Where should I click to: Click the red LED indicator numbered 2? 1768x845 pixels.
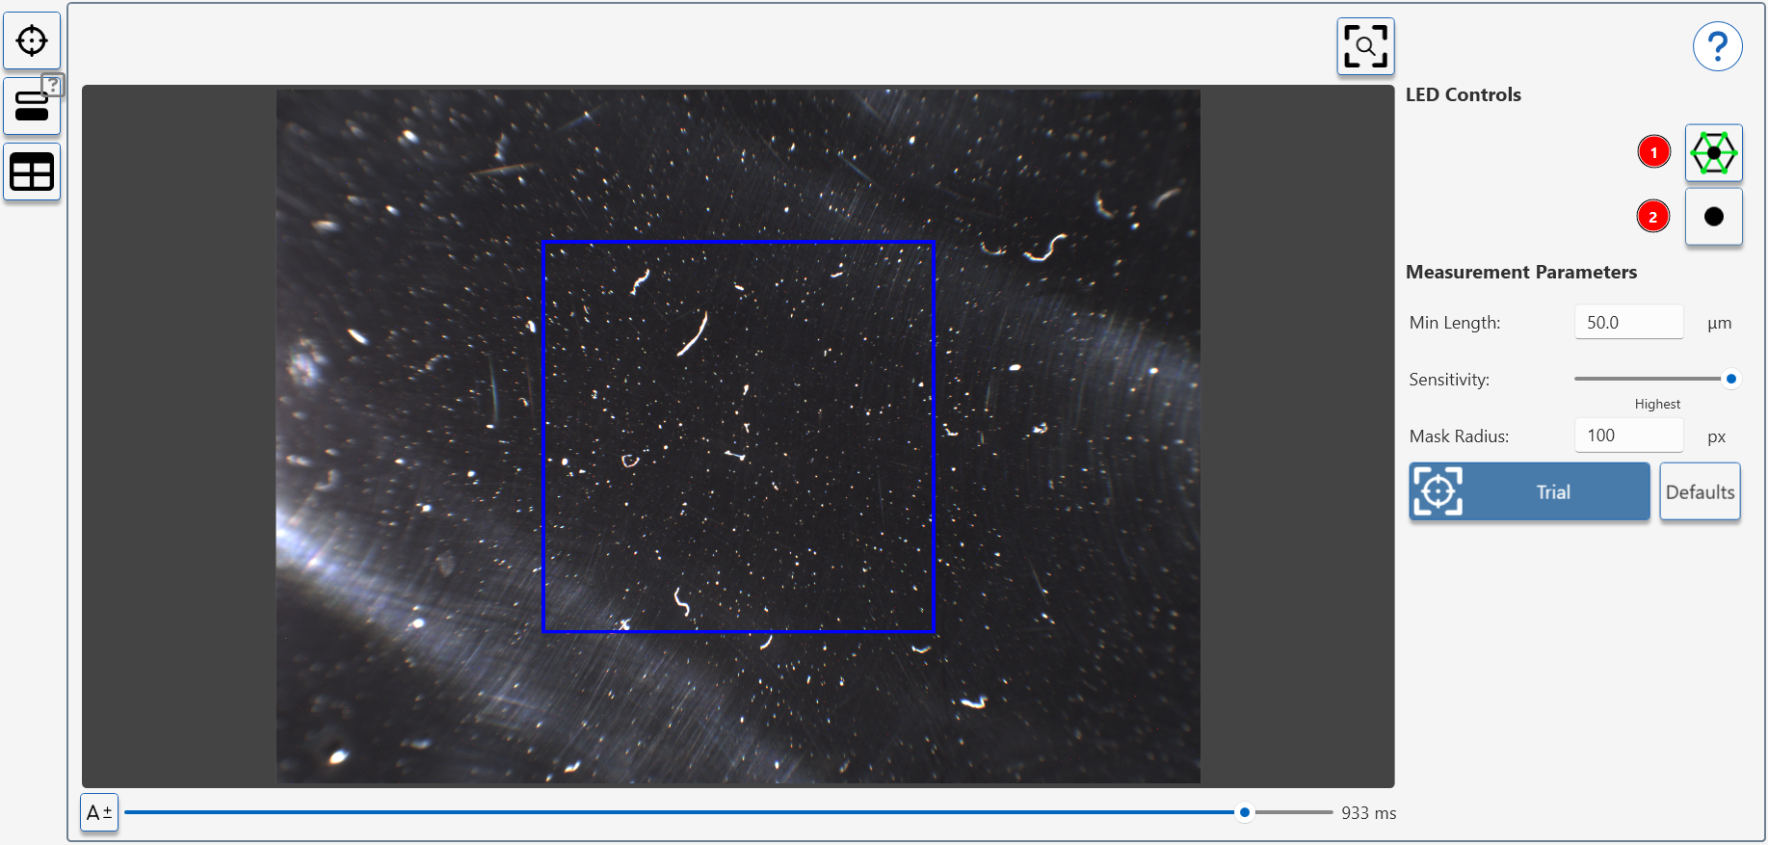coord(1653,217)
